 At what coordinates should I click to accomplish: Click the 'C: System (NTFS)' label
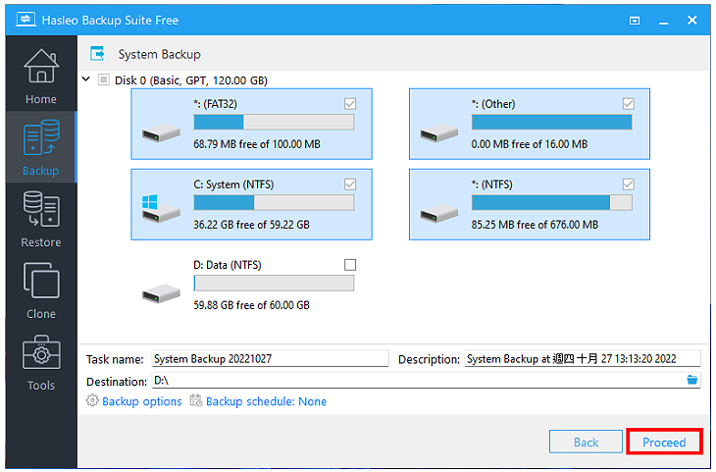[x=233, y=184]
